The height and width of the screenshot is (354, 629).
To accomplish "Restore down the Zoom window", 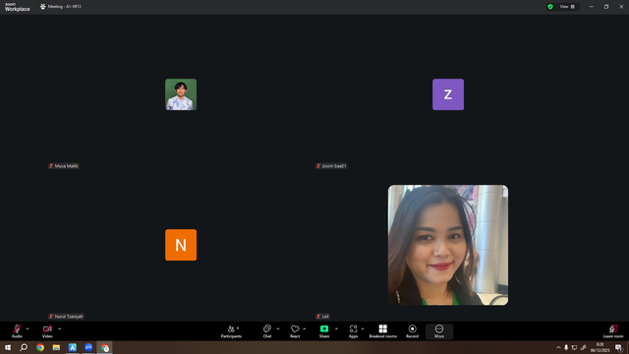I will click(606, 7).
